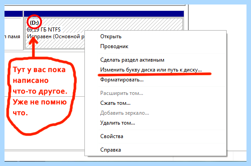
Task: Click 'Удалить том...' in context menu
Action: click(x=155, y=123)
